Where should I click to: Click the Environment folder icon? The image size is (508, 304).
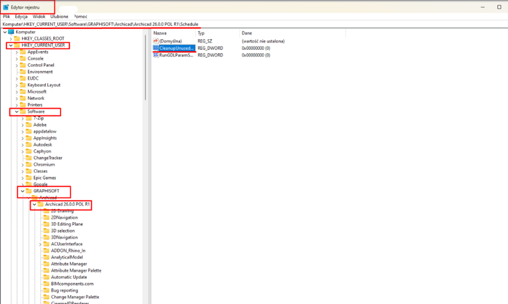(x=23, y=72)
